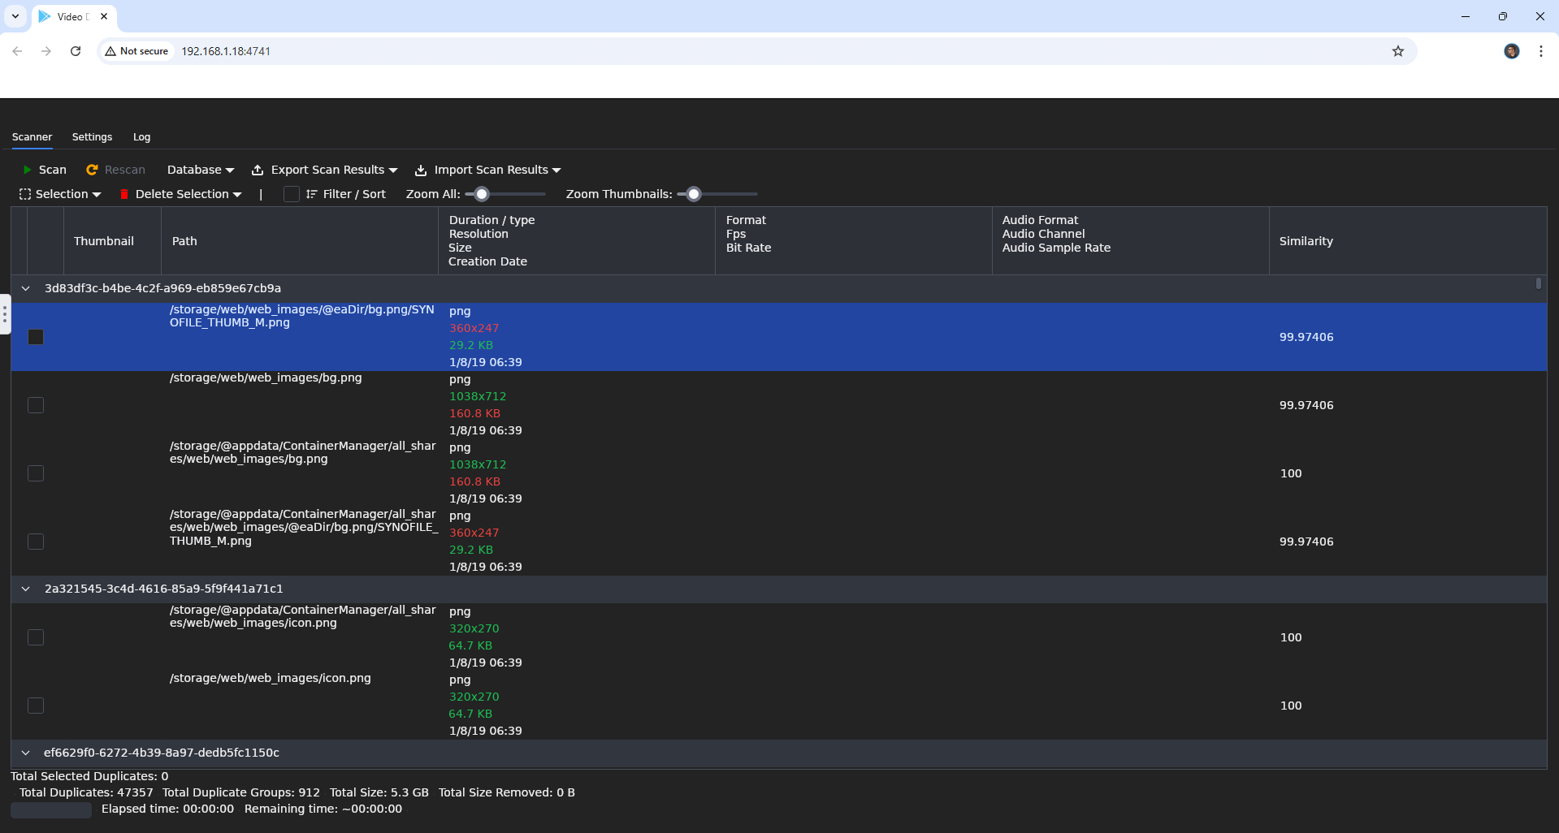
Task: Check /storage/web/web_images/icon.png row checkbox
Action: point(36,706)
